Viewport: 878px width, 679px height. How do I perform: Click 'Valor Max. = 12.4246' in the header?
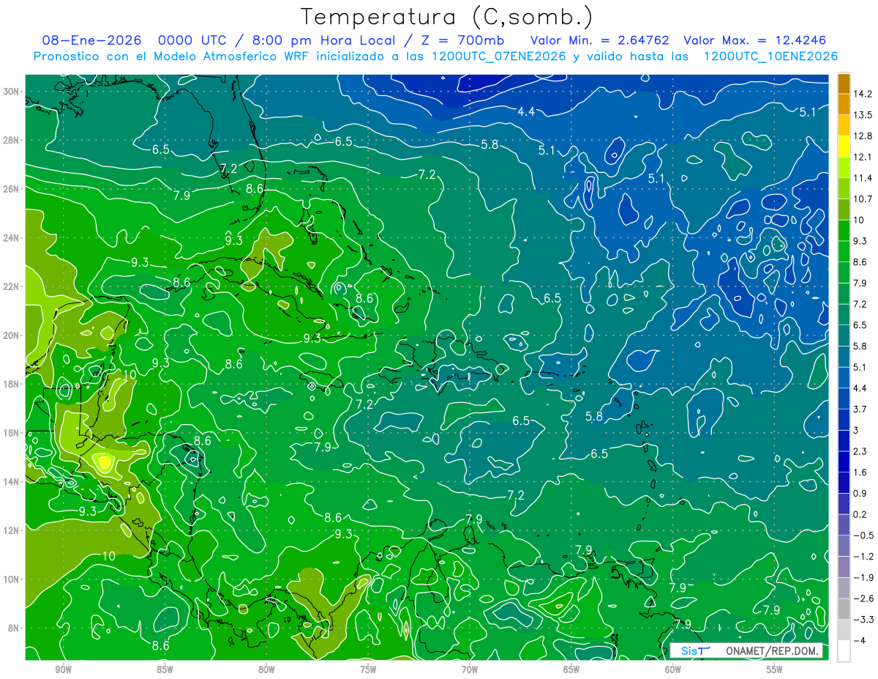(754, 40)
